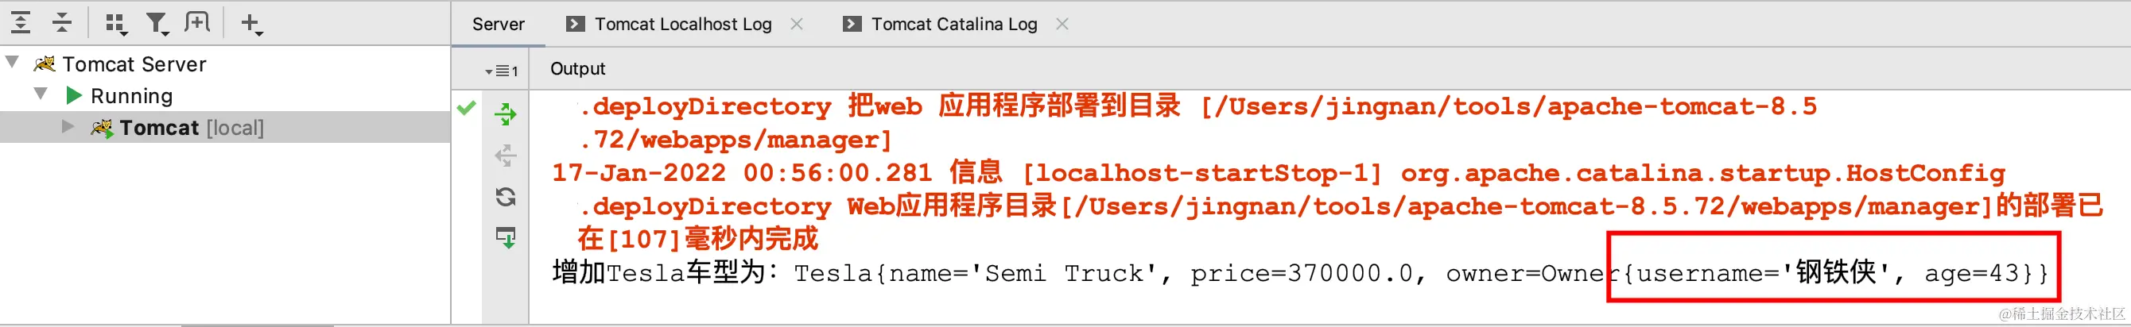Viewport: 2131px width, 327px height.
Task: Collapse the Running node
Action: (x=40, y=94)
